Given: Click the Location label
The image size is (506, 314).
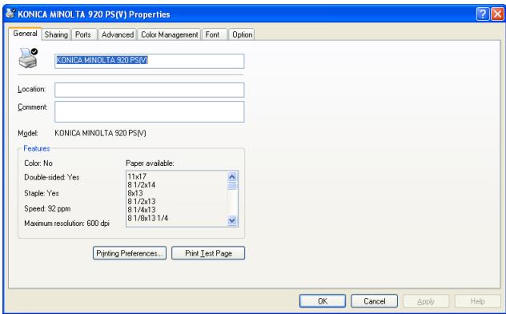Looking at the screenshot, I should click(x=32, y=89).
